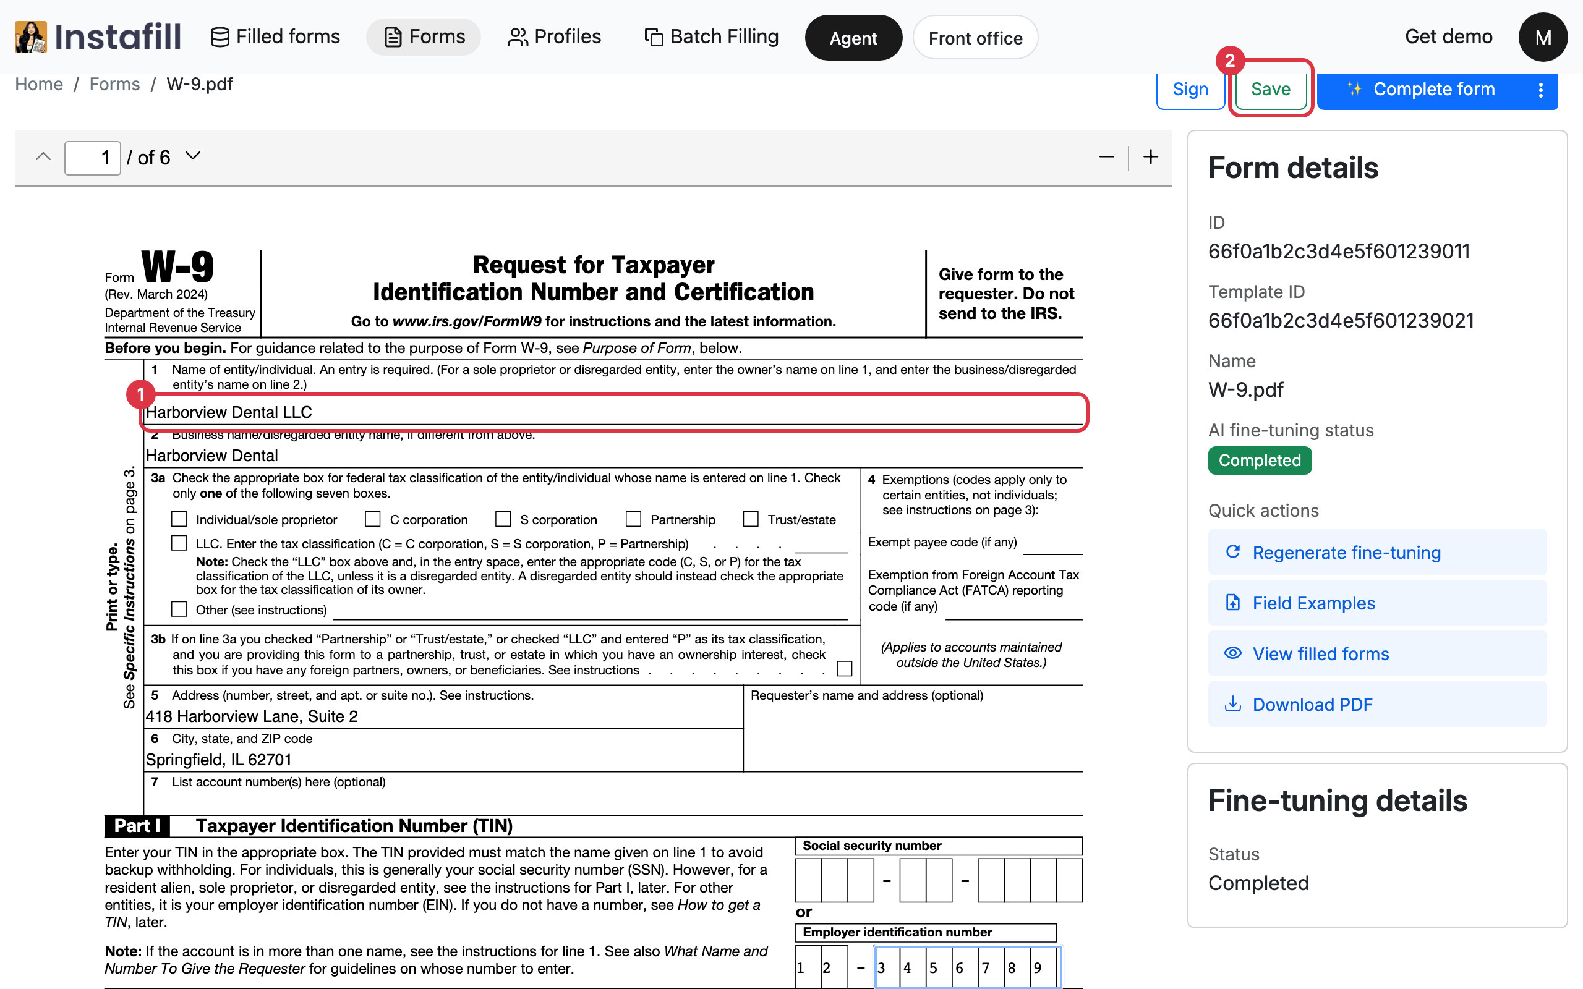Viewport: 1583px width, 989px height.
Task: Click the Springfield, IL 62701 city field
Action: (443, 760)
